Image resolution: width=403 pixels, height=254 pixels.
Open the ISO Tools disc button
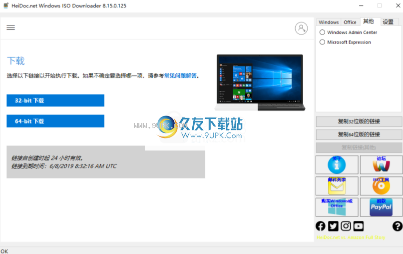coord(381,186)
